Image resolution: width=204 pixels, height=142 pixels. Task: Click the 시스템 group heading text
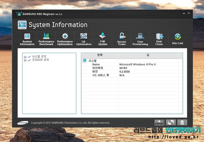(92, 61)
